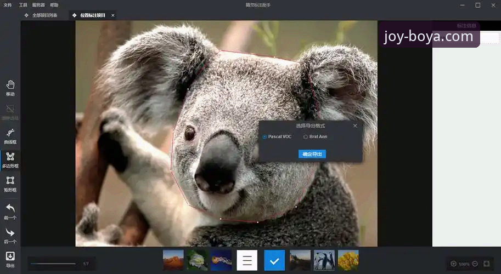Click the zoom out minus icon
The width and height of the screenshot is (501, 274).
[475, 264]
